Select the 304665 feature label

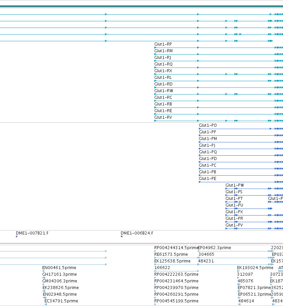pyautogui.click(x=206, y=254)
